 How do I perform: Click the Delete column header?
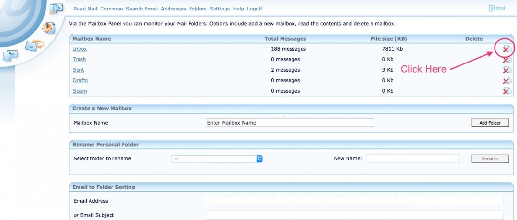coord(474,39)
